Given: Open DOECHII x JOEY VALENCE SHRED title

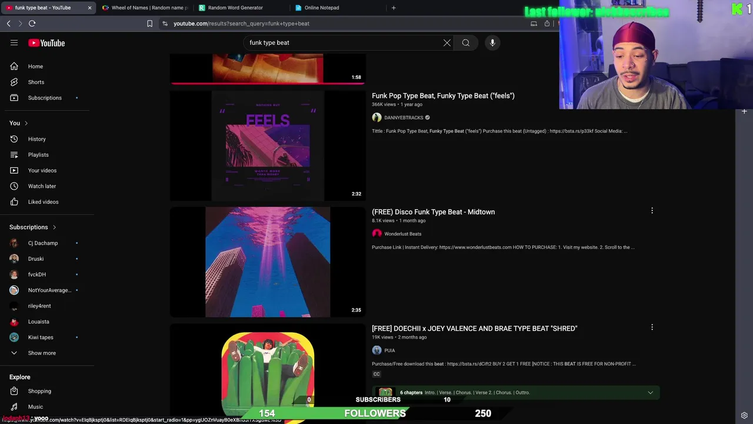Looking at the screenshot, I should (x=474, y=329).
